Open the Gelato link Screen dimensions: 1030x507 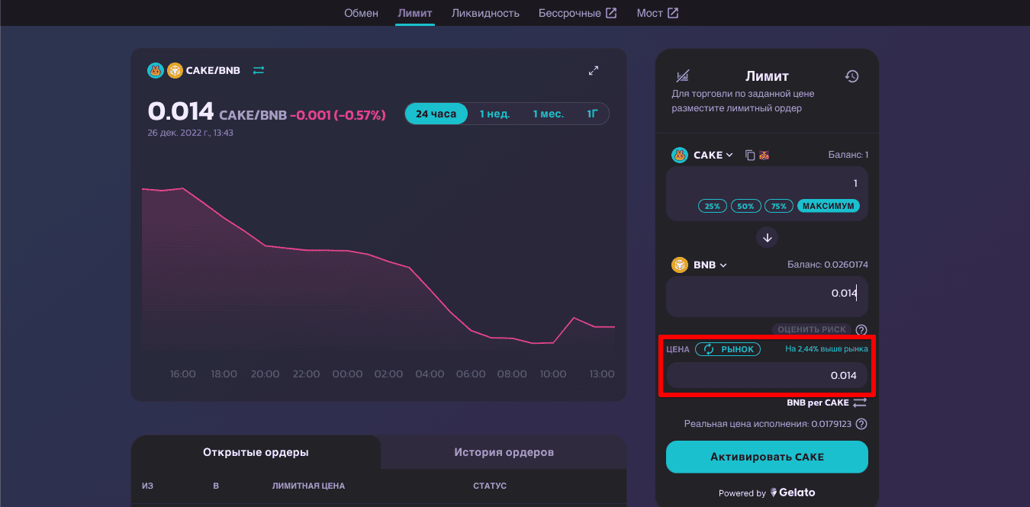coord(792,493)
